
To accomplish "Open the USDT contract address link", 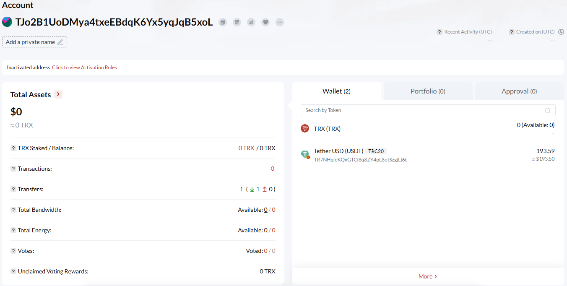I will (x=360, y=160).
